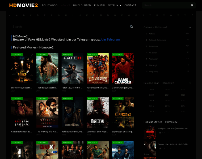Focus the main search input field
Screen dimensions: 202x159
70,27
